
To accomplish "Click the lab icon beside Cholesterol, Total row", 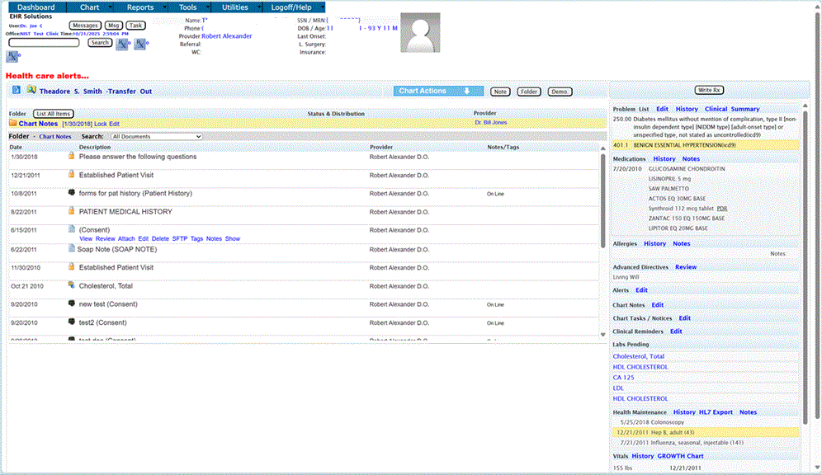I will click(72, 286).
